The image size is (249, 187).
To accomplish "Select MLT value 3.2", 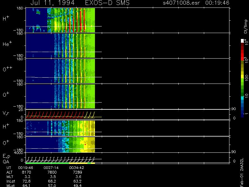I will [27, 177].
